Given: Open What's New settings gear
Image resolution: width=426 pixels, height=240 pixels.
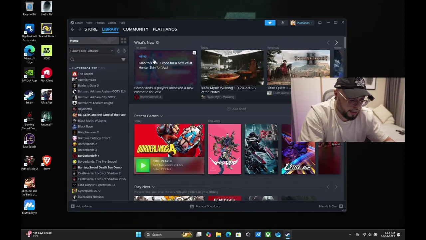Looking at the screenshot, I should click(x=157, y=43).
